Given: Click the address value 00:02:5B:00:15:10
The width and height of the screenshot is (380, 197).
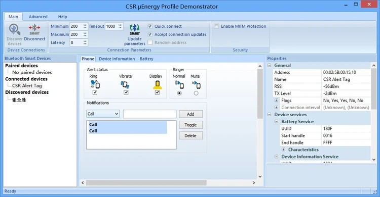Looking at the screenshot, I should [339, 72].
